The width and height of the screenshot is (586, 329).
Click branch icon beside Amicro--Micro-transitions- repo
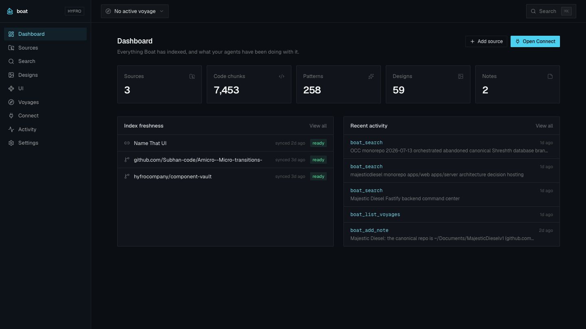[x=127, y=160]
